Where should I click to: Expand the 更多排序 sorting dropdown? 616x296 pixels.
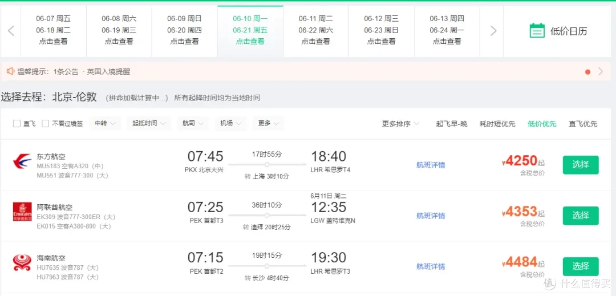pyautogui.click(x=400, y=124)
